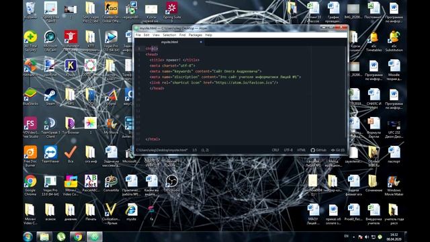Open the Krypto K desktop shortcut
Screen dimensions: 430x242
[x=71, y=68]
